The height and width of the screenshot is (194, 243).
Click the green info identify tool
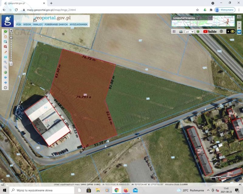[5, 31]
